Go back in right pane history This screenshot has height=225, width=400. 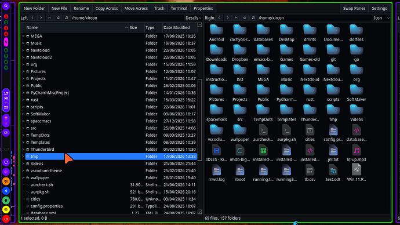(x=219, y=18)
